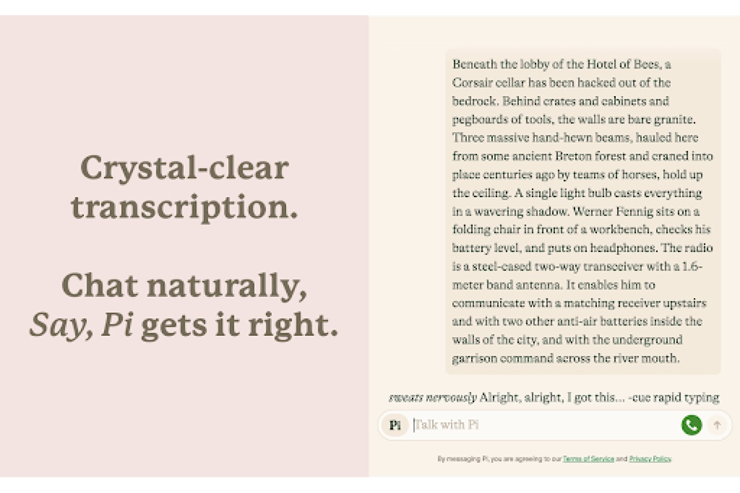Click the gets it right text
The height and width of the screenshot is (493, 740).
click(x=240, y=325)
